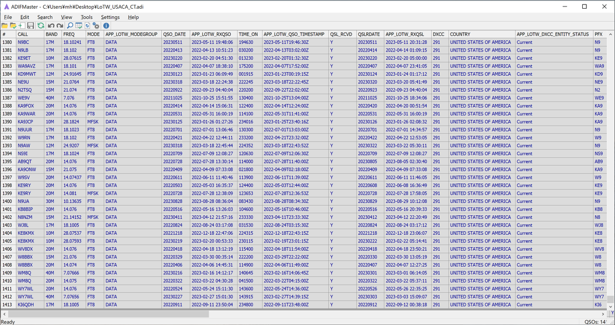
Task: Click MFSK mode in row 1393
Action: [94, 146]
